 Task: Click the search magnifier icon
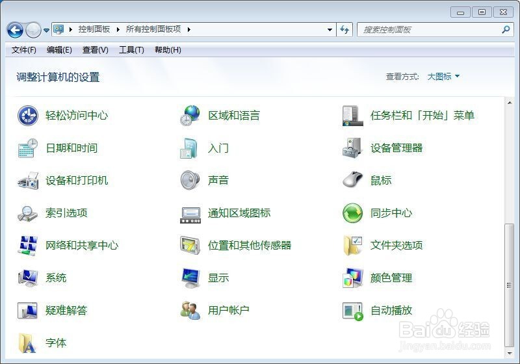point(506,29)
